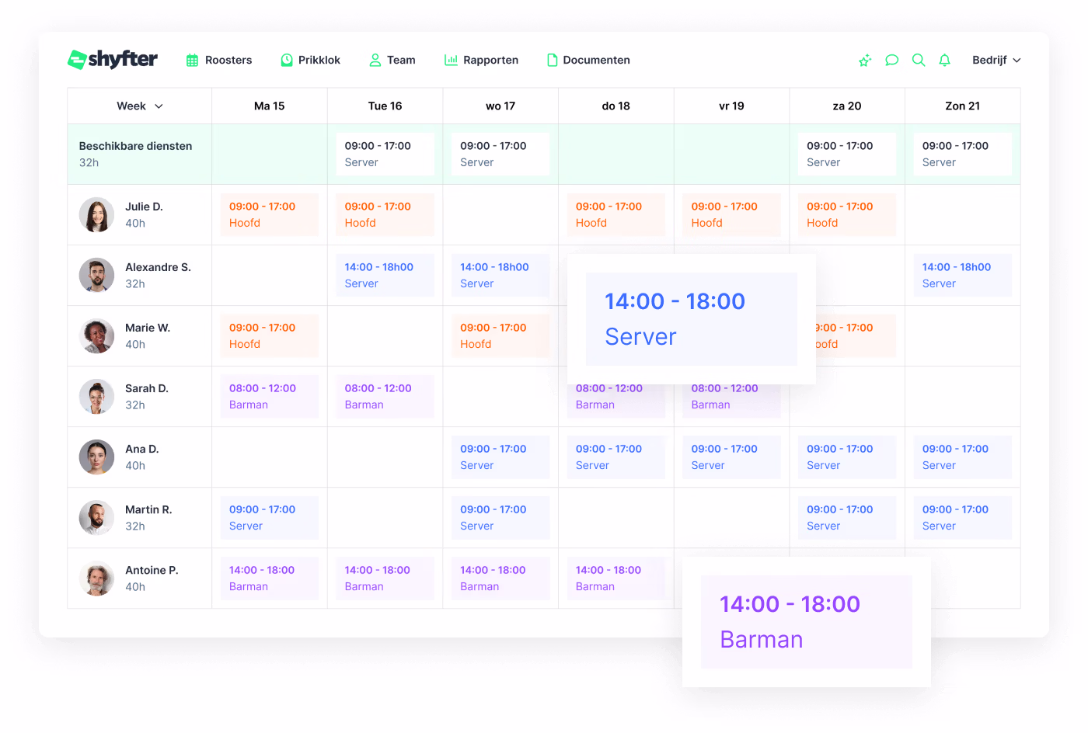Viewport: 1088px width, 733px height.
Task: Click the sparkle icon near the top right
Action: [x=864, y=60]
